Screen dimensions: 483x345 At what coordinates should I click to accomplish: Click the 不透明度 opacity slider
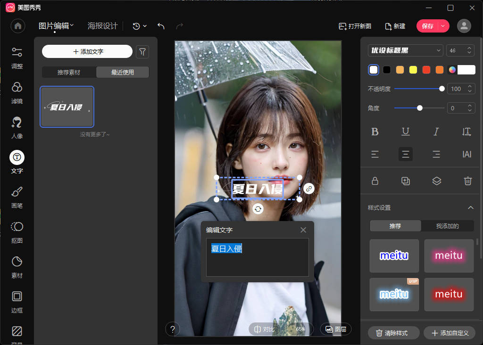(x=419, y=89)
